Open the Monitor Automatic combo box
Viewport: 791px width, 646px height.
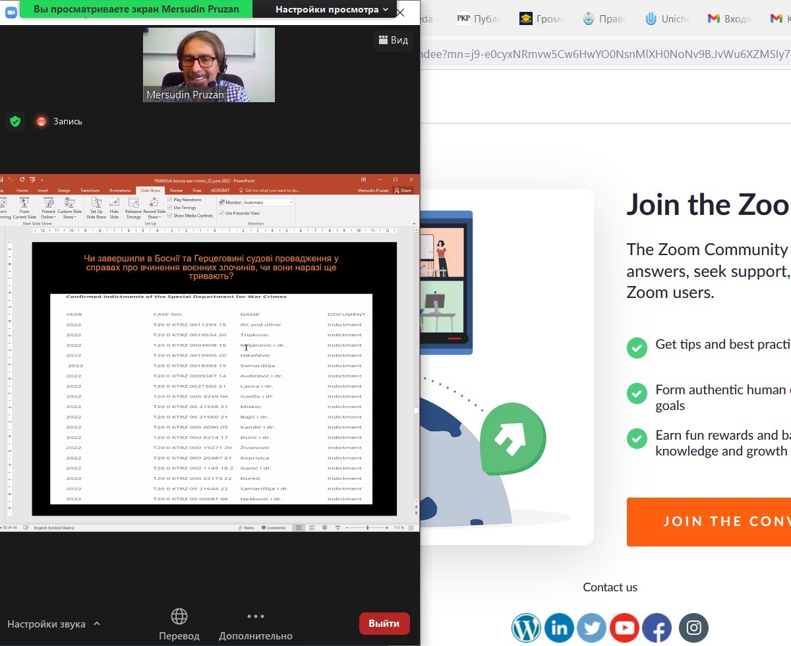(268, 202)
